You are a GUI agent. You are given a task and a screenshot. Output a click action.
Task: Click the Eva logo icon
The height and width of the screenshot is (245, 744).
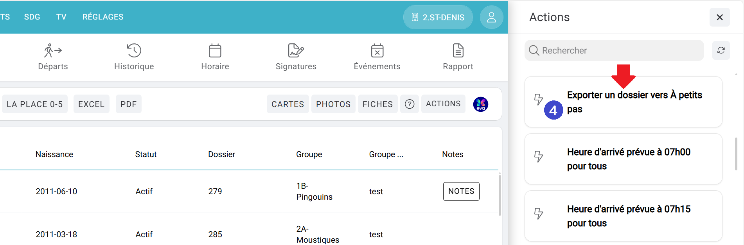pyautogui.click(x=480, y=104)
